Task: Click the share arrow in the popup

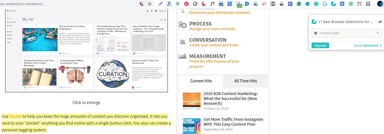Action: tap(380, 22)
